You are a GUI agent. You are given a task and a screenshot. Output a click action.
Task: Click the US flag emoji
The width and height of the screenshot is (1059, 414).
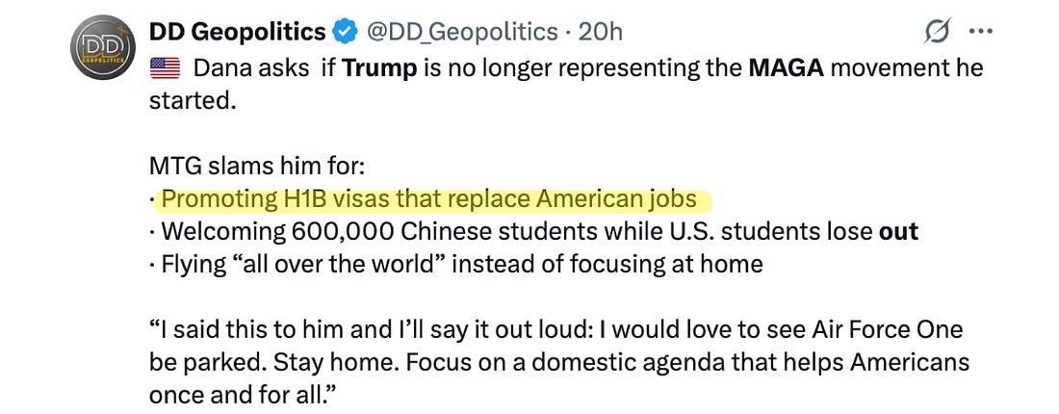tap(165, 68)
